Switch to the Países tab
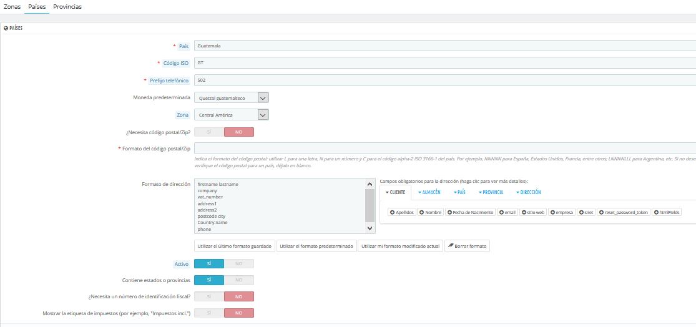This screenshot has height=327, width=696. 37,7
